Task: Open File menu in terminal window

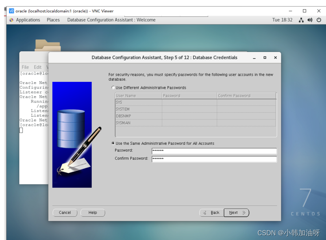Action: (x=25, y=67)
